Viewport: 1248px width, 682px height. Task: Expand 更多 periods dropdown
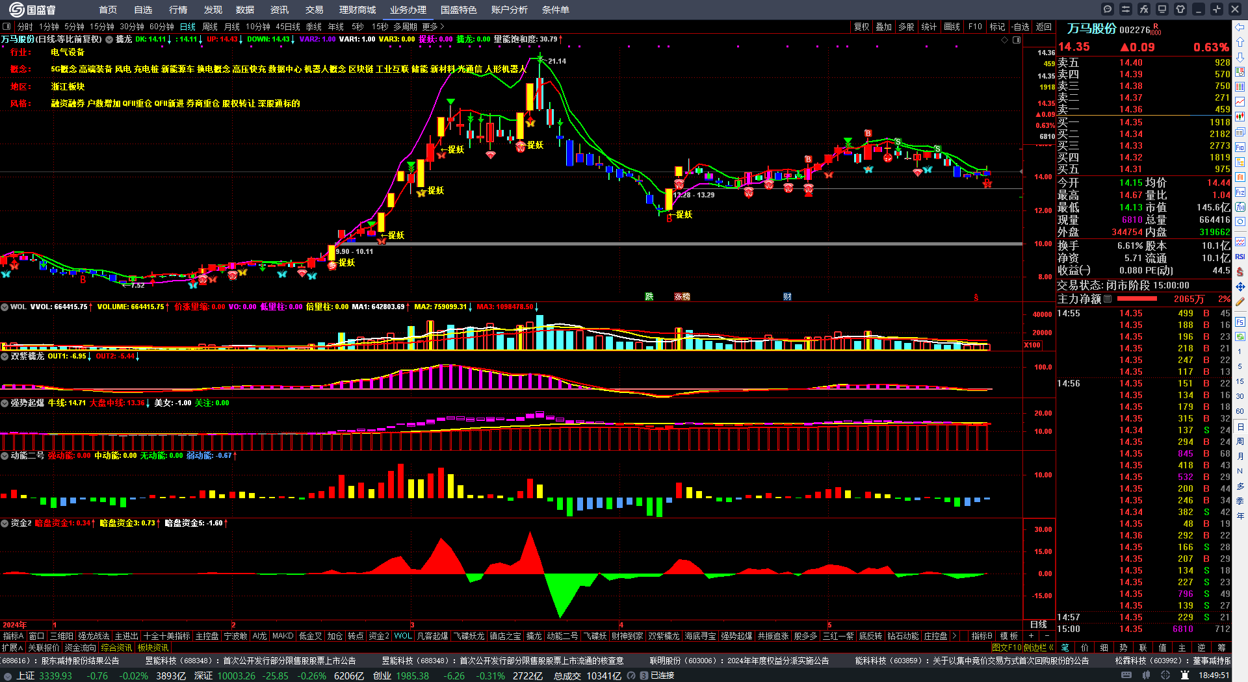tap(433, 27)
